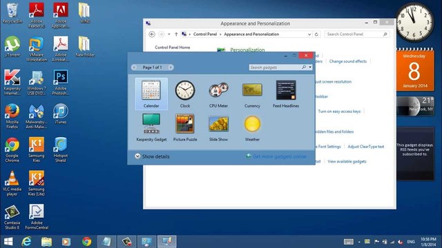Show hidden system tray icons arrow

[359, 242]
